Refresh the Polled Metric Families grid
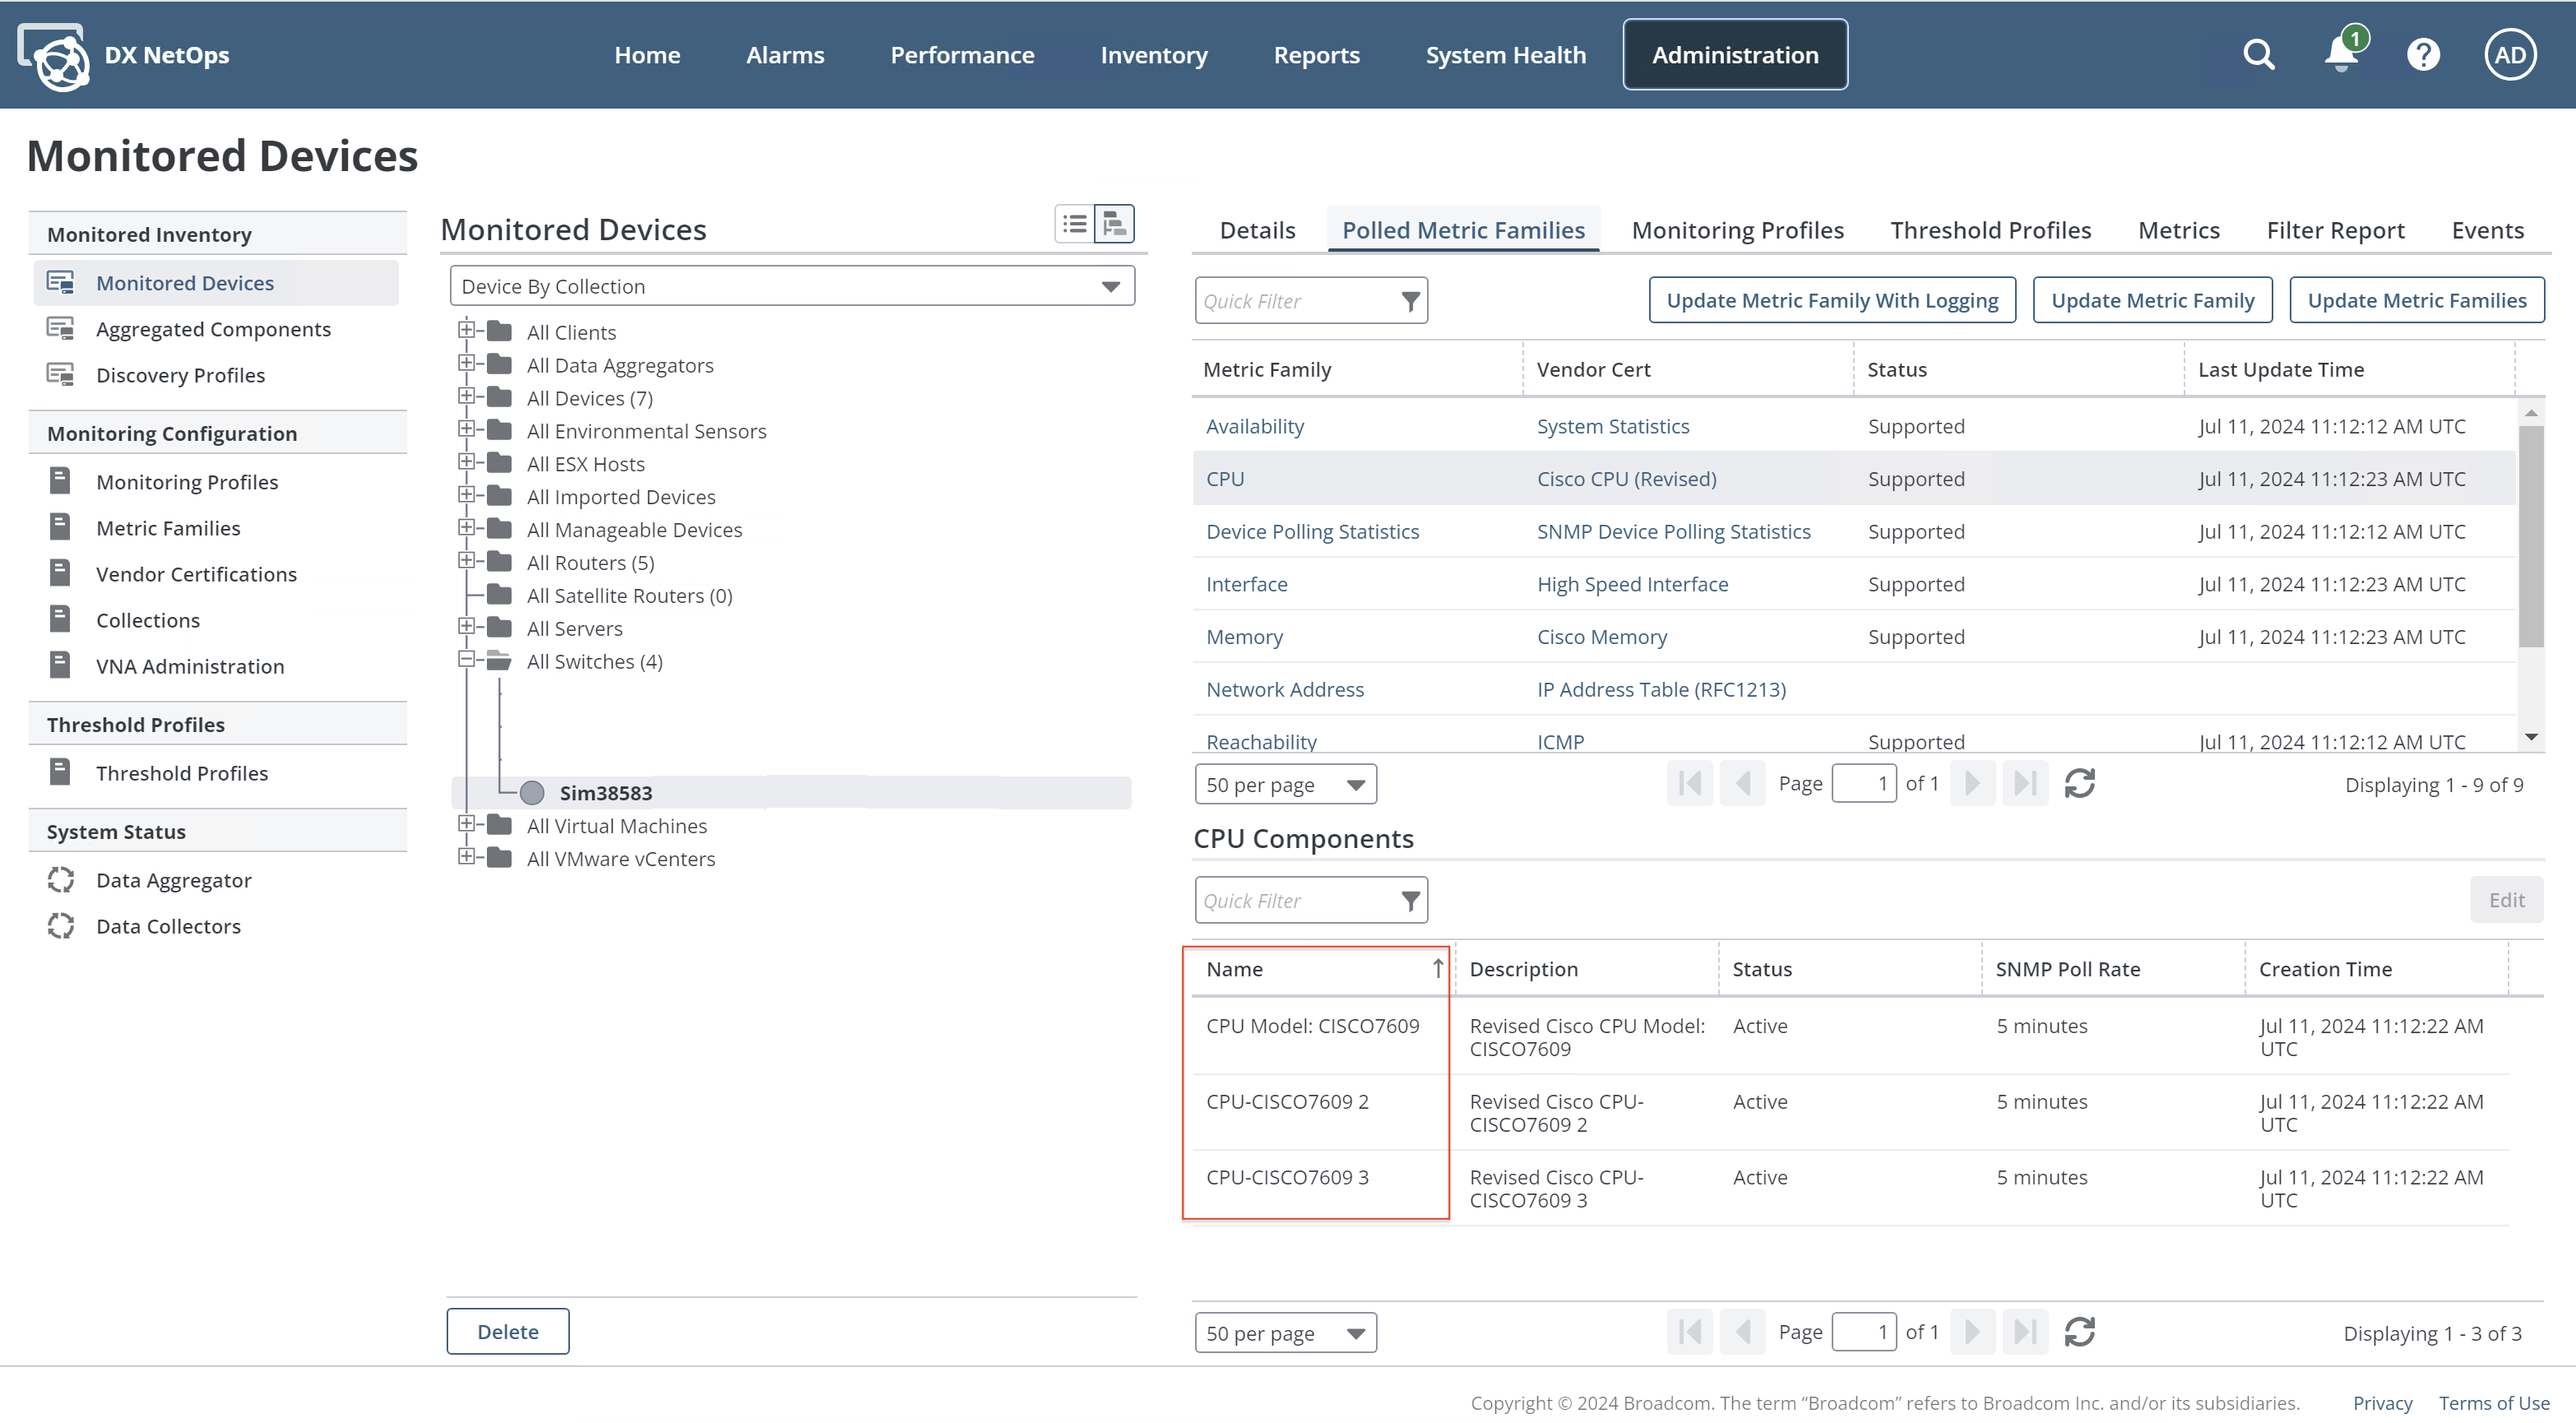Viewport: 2576px width, 1423px height. click(x=2079, y=783)
